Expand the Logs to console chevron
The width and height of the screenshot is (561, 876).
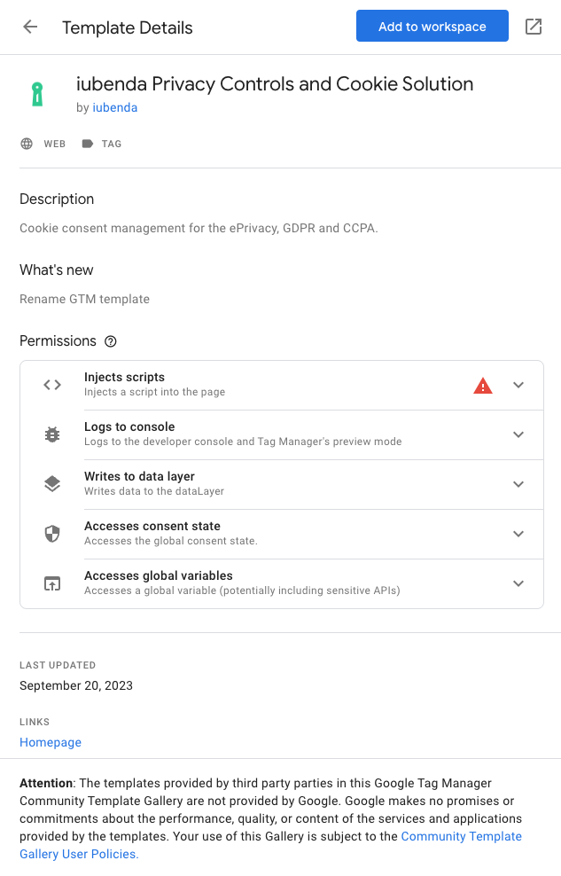(518, 434)
